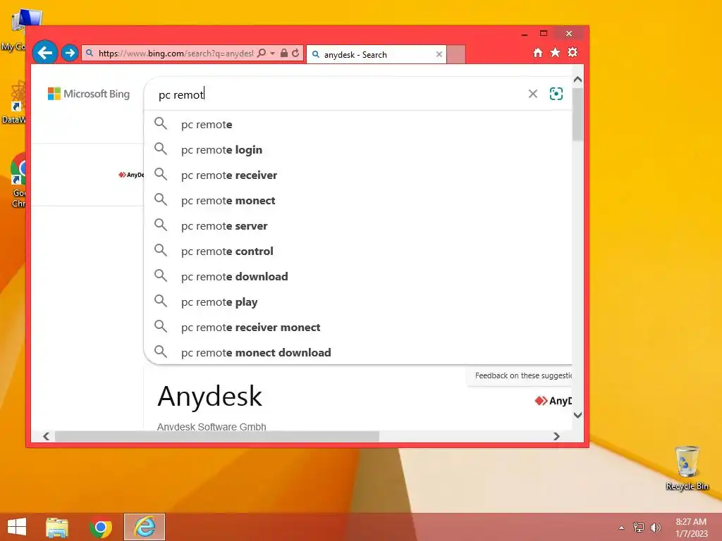Viewport: 722px width, 541px height.
Task: Maximize the Internet Explorer window
Action: tap(544, 33)
